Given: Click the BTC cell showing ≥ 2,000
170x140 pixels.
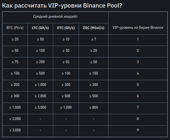Looking at the screenshot, I should click(x=15, y=119).
